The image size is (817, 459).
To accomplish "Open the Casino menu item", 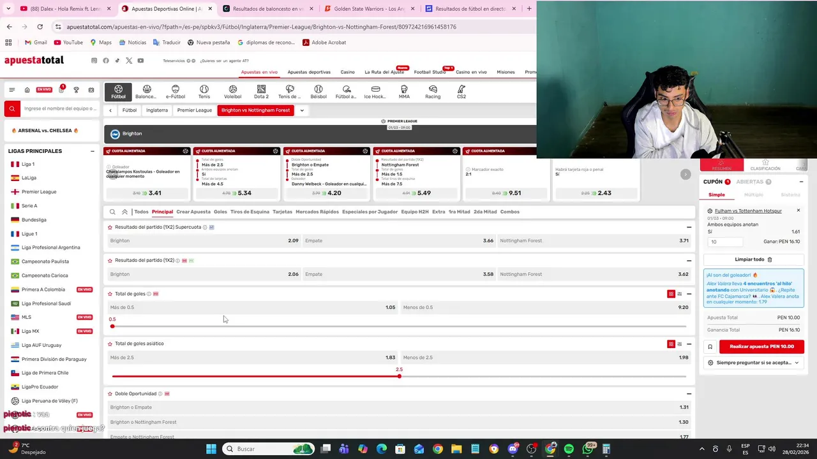I will click(x=347, y=72).
